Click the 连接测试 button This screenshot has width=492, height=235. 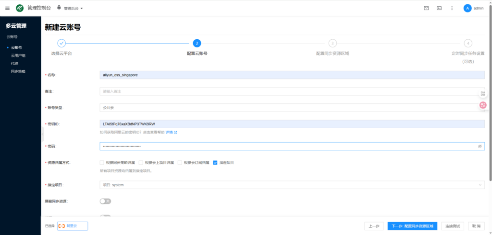pos(453,226)
